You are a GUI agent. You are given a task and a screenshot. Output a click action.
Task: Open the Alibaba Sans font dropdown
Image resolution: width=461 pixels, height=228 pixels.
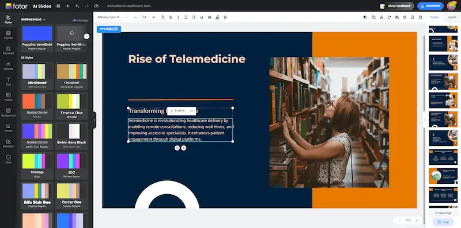coord(113,17)
